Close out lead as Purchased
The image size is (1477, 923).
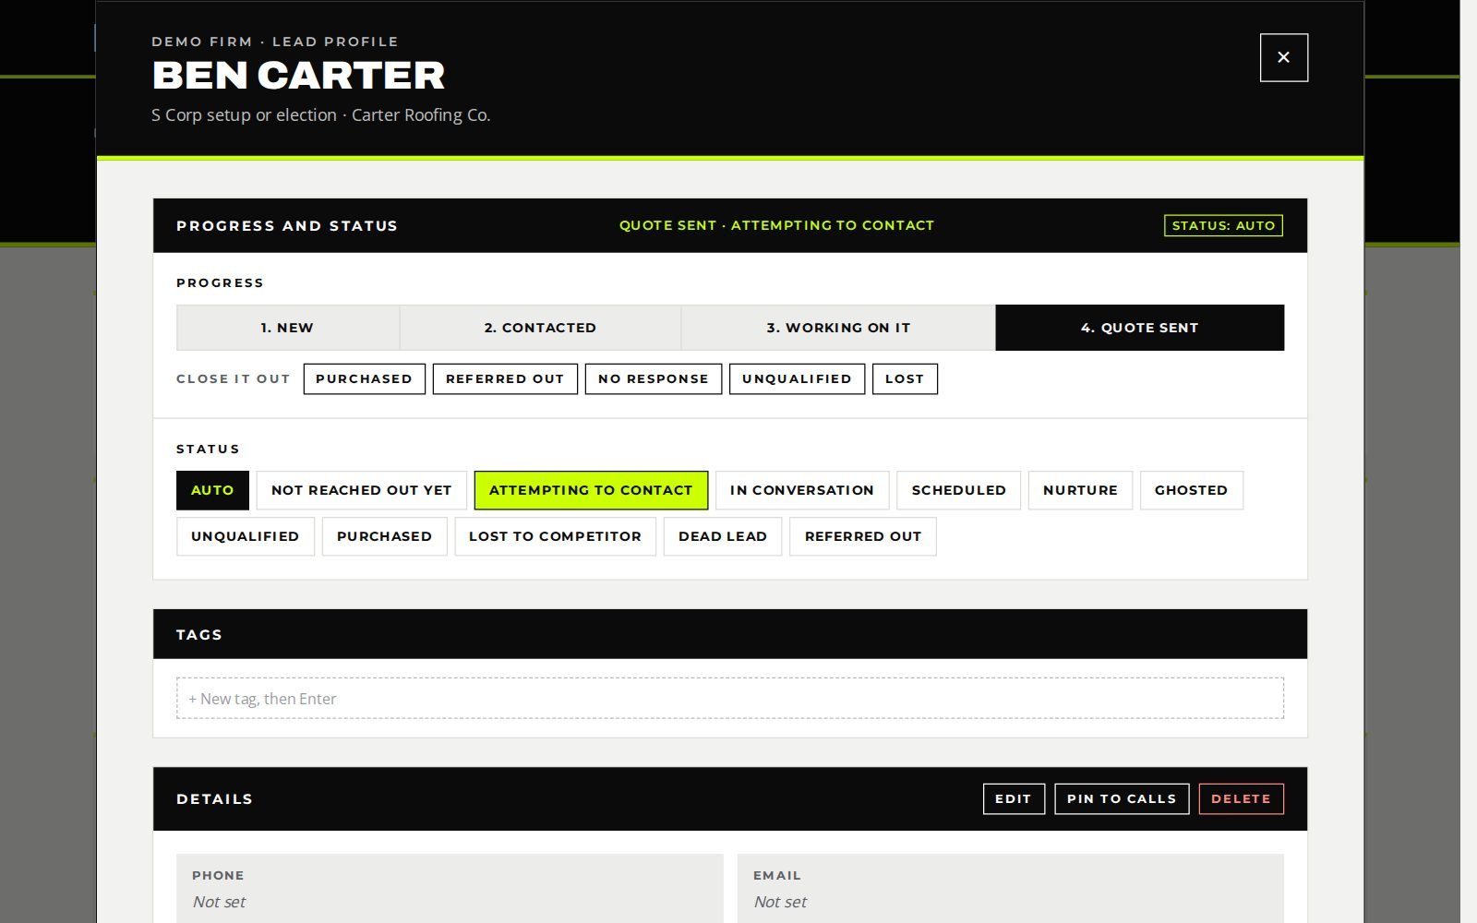[364, 378]
